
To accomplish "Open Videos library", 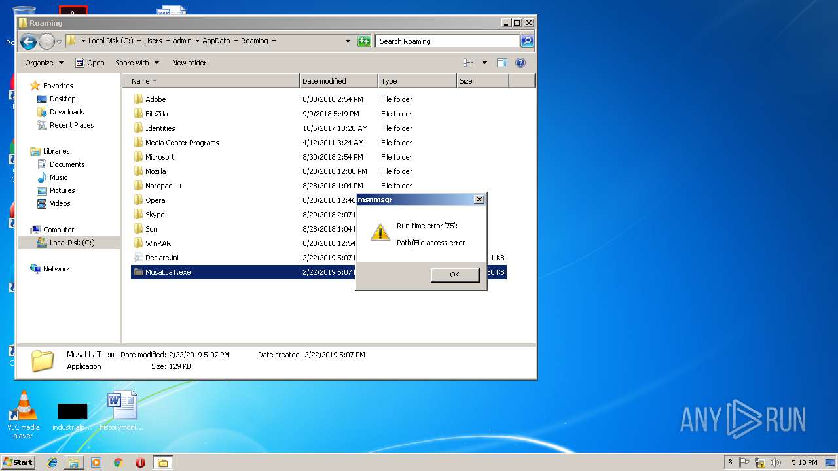I will [60, 203].
